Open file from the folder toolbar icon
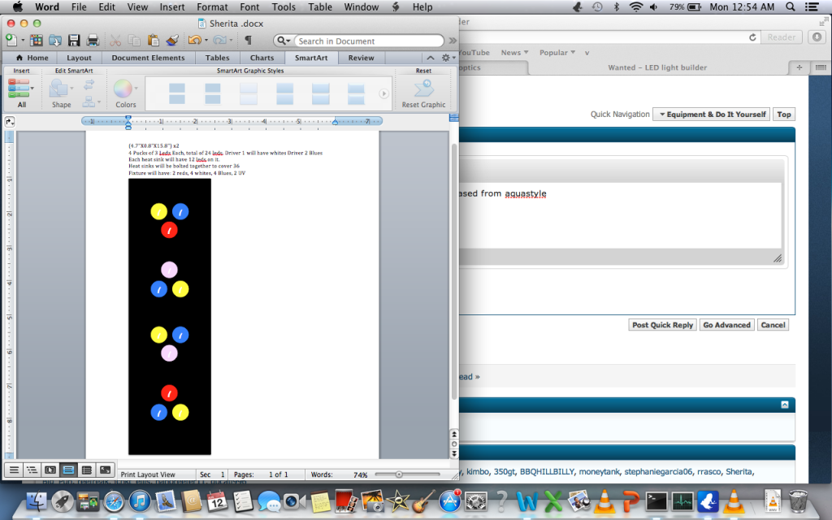832x520 pixels. (55, 40)
